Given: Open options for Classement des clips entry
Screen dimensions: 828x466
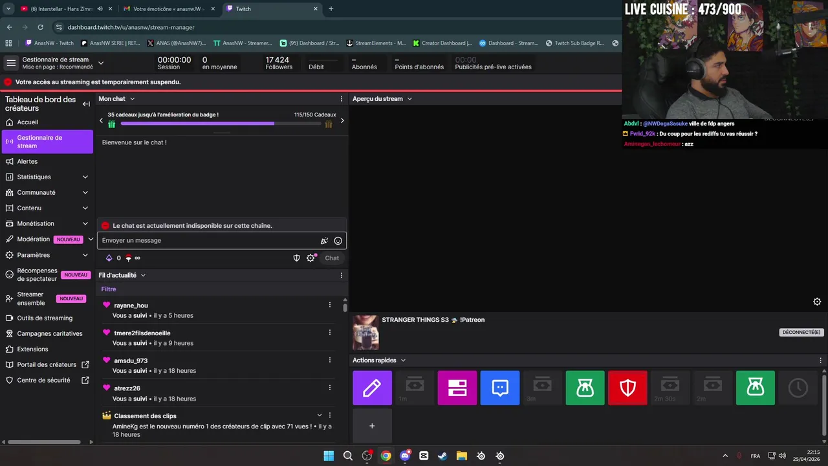Looking at the screenshot, I should [x=330, y=415].
